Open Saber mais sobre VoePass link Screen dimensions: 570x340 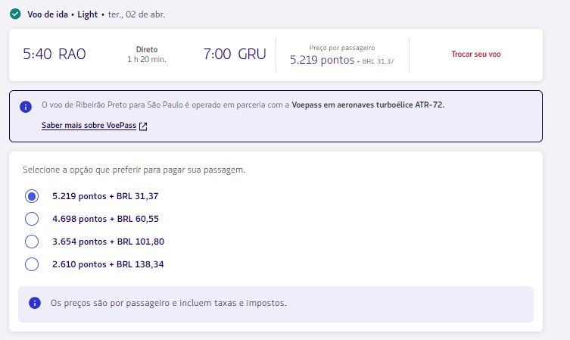pyautogui.click(x=89, y=126)
